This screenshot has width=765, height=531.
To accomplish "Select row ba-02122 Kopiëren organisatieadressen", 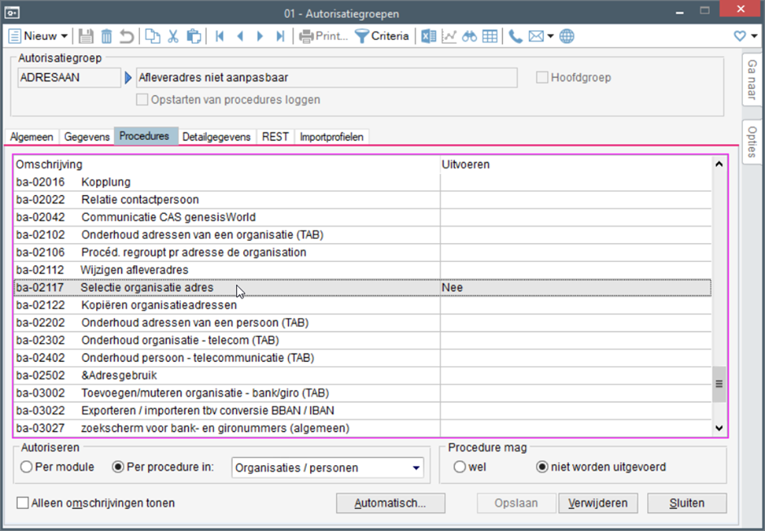I will pos(362,305).
